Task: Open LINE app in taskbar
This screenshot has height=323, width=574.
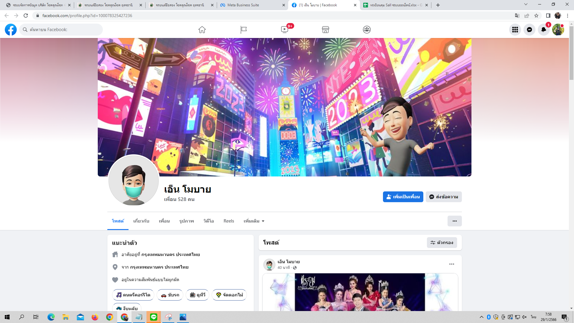Action: click(x=154, y=317)
